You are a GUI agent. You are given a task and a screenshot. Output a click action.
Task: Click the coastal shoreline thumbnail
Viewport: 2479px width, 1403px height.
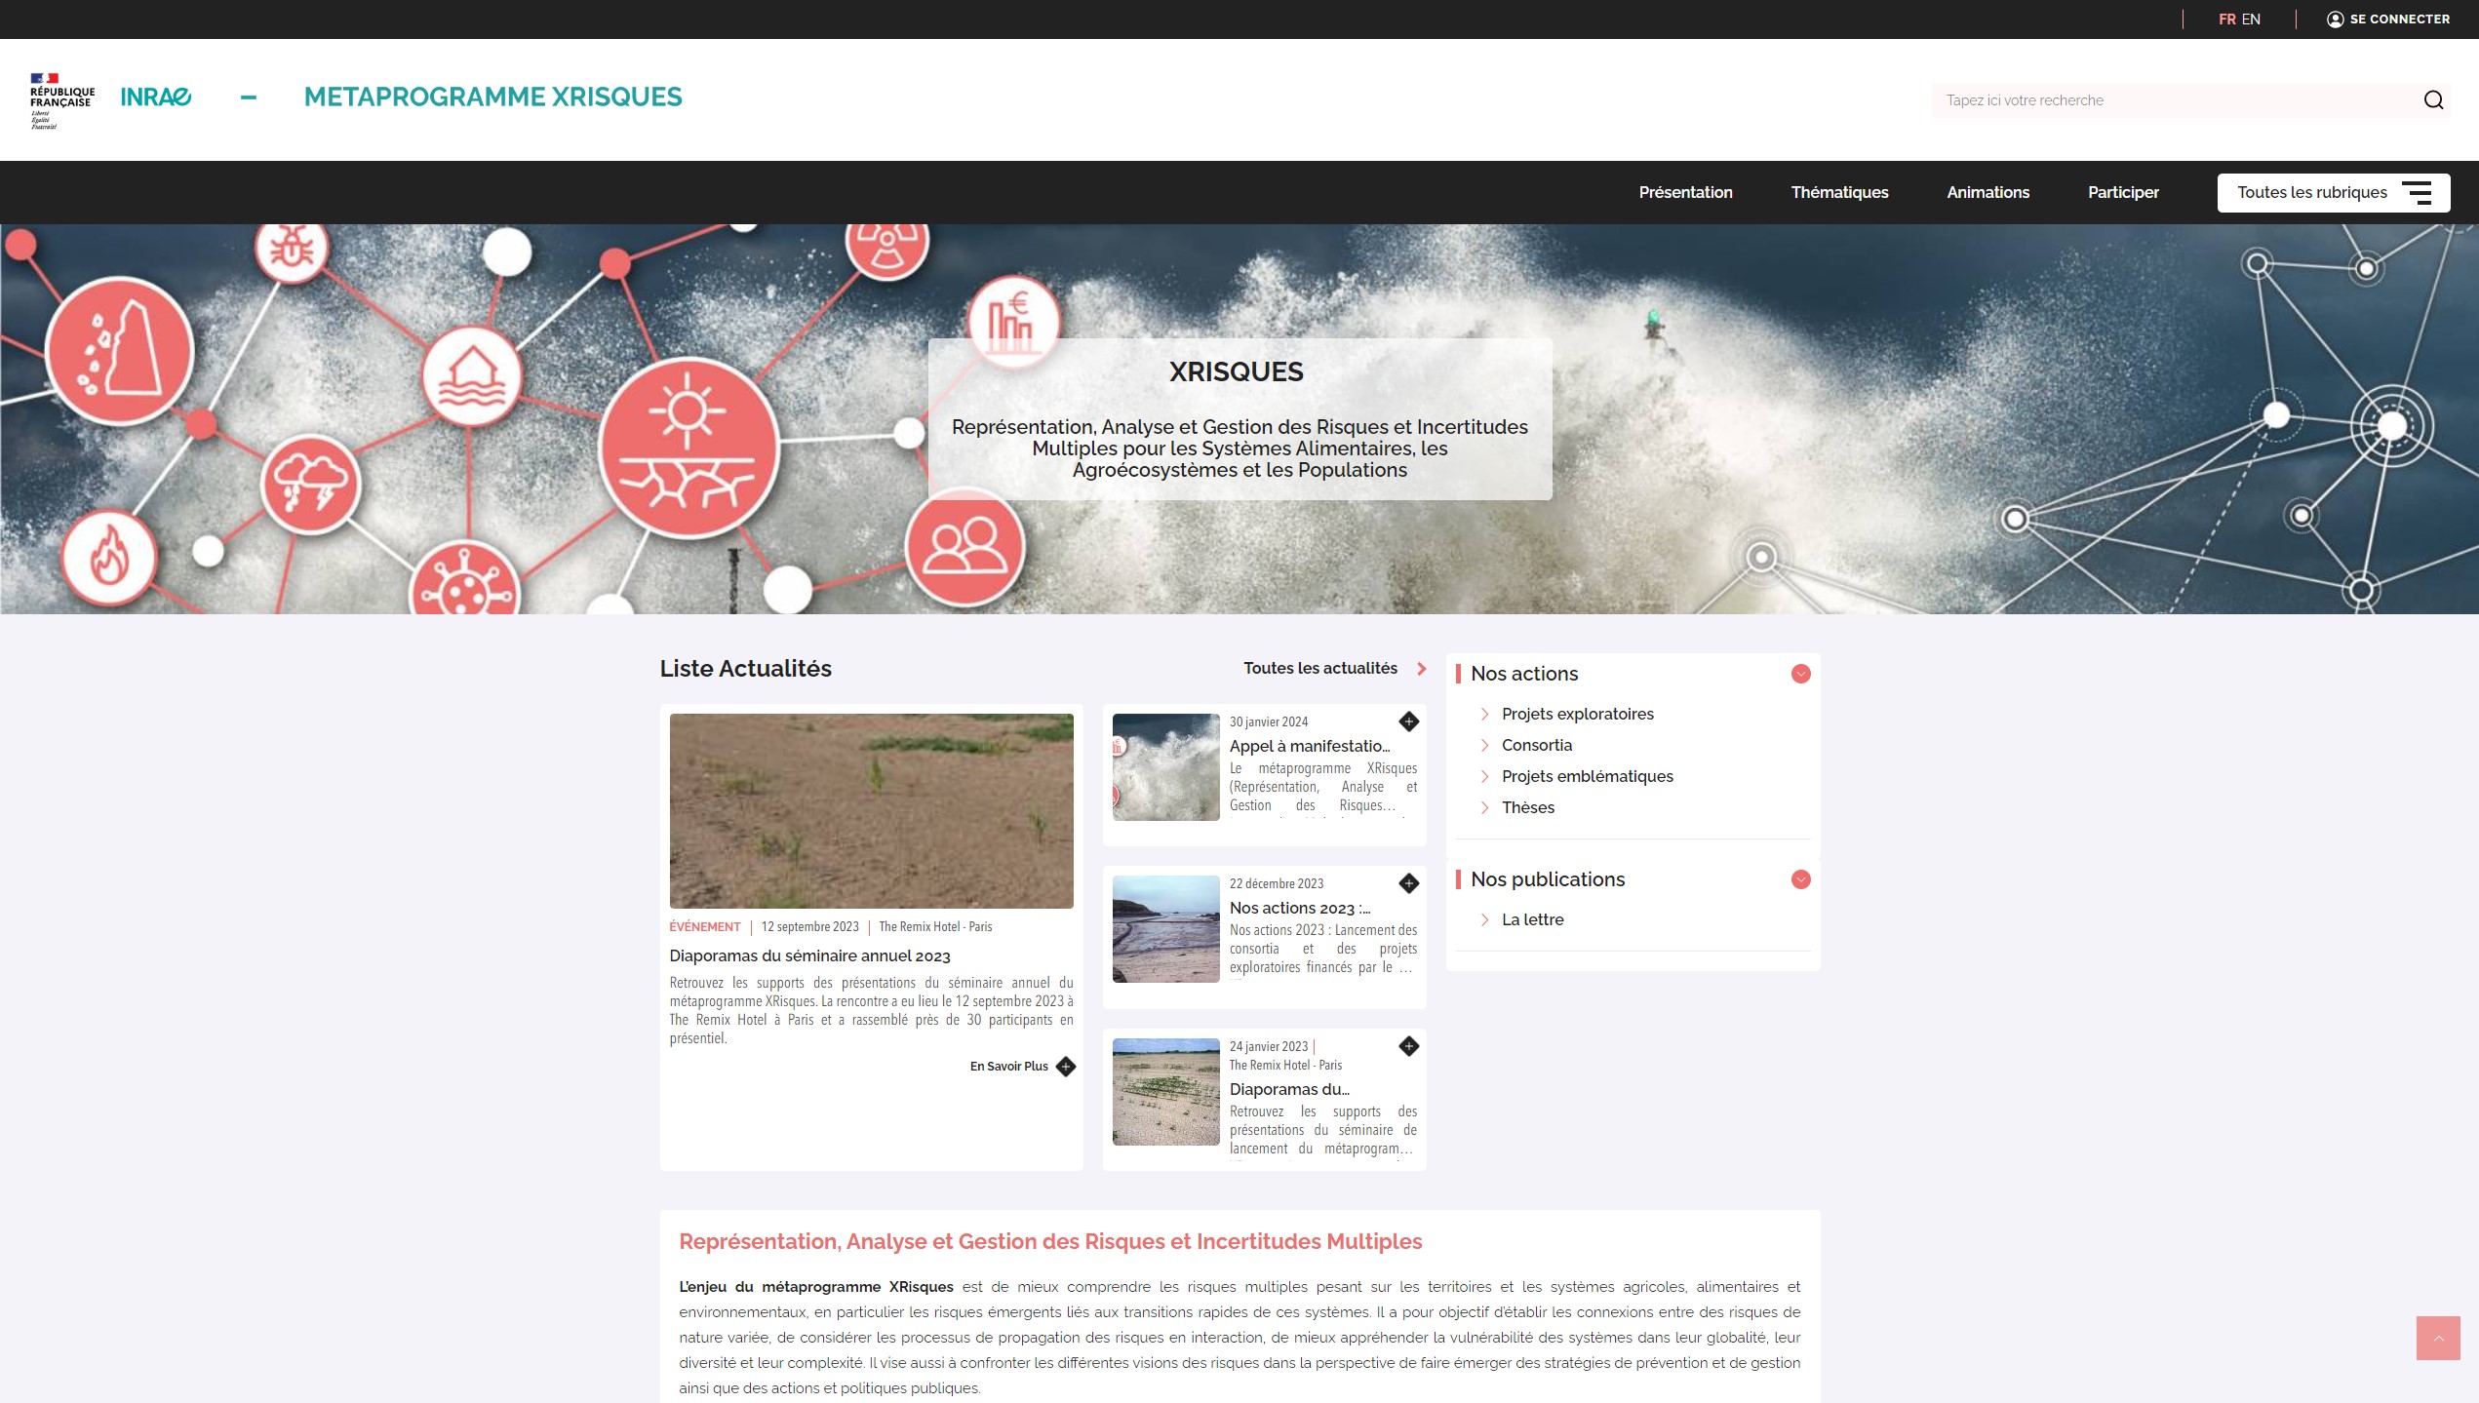[1165, 929]
